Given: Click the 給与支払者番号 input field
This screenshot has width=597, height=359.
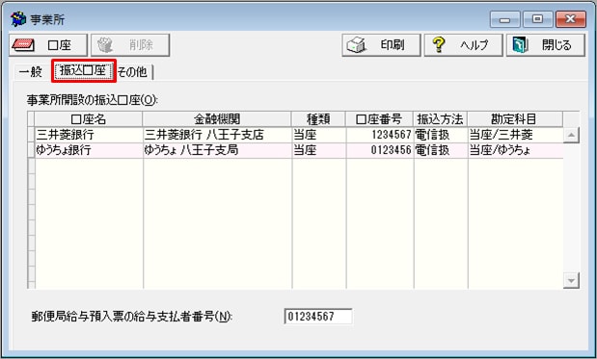Looking at the screenshot, I should click(318, 317).
